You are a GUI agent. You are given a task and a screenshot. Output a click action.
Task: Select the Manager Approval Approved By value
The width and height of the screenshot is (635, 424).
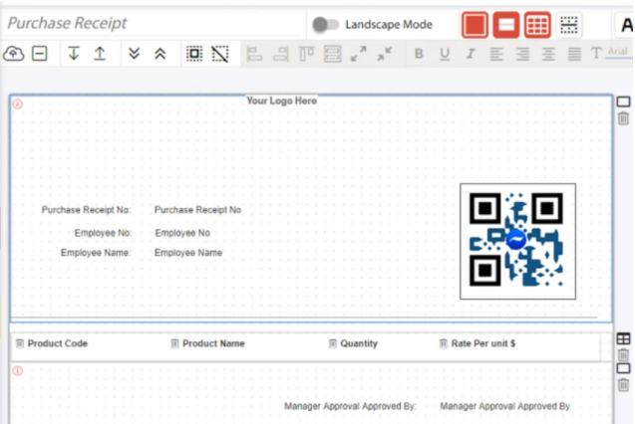(x=505, y=406)
